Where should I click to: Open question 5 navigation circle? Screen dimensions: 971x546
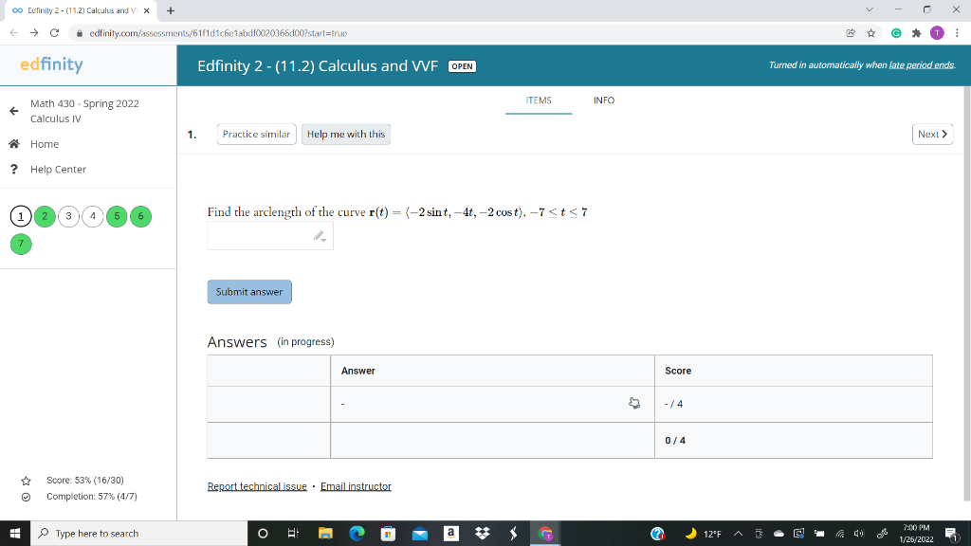tap(117, 216)
